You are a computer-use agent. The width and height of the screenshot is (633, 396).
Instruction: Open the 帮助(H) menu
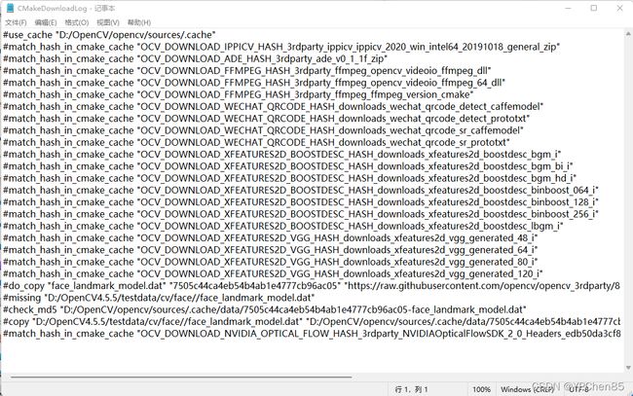139,22
